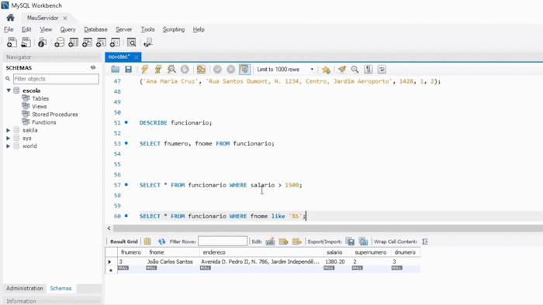Export recordset to external file
Screen dimensions: 543x305
coord(350,242)
